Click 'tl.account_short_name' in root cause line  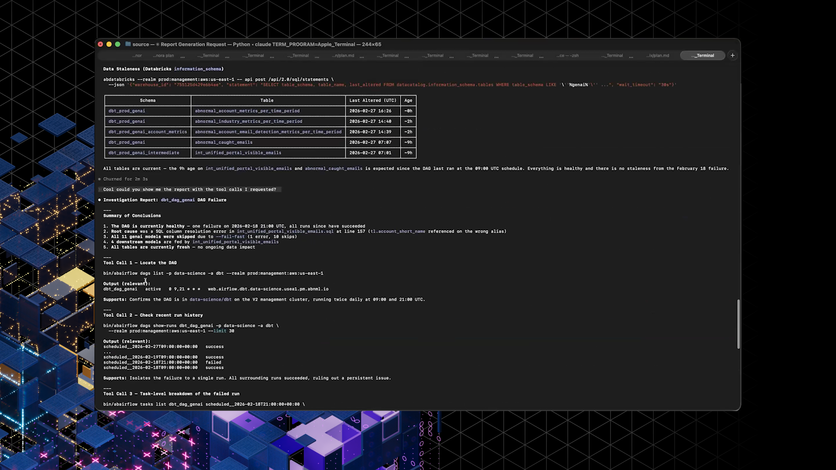pos(398,231)
